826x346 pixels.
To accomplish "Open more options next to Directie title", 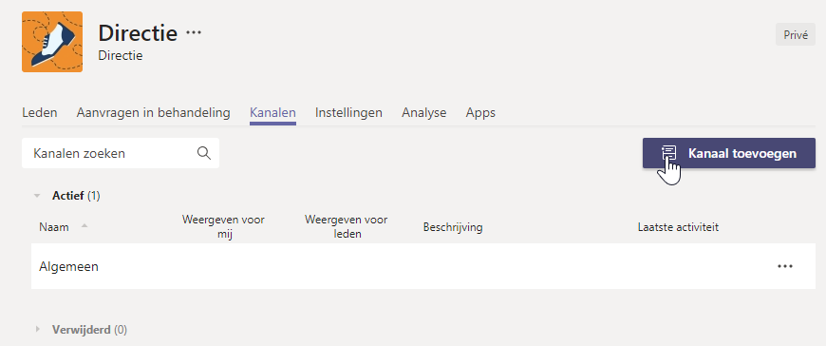I will coord(194,33).
